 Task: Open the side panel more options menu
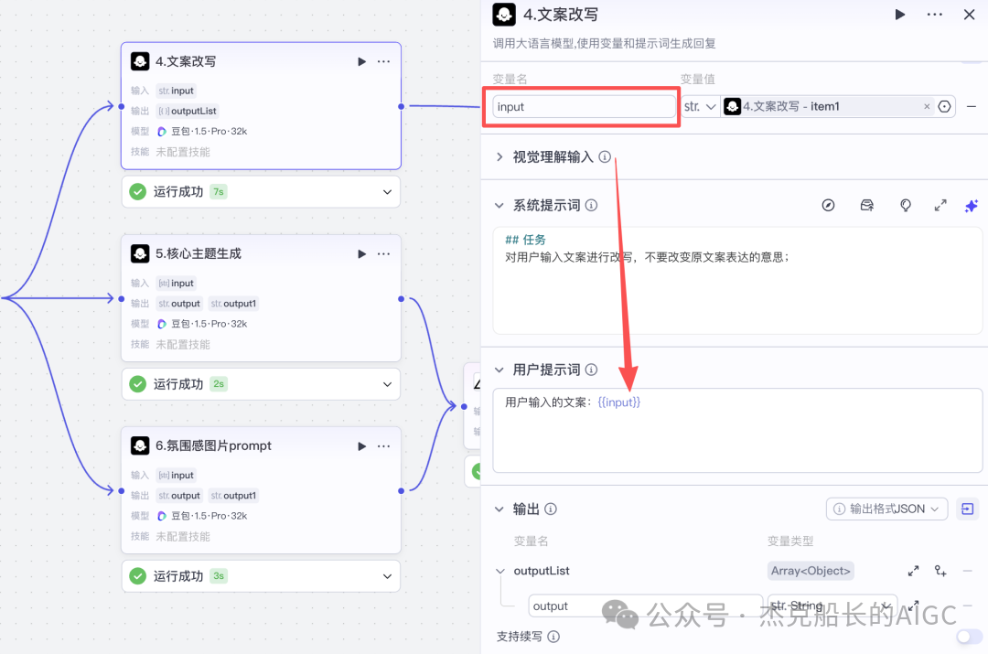(x=934, y=15)
